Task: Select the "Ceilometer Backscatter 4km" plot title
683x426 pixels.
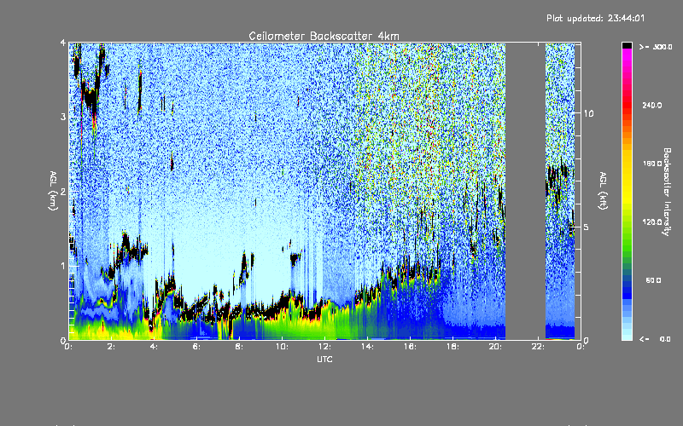Action: pos(324,36)
